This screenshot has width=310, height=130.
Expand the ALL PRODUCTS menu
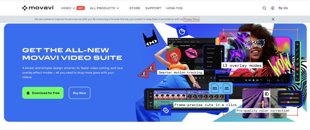point(104,8)
